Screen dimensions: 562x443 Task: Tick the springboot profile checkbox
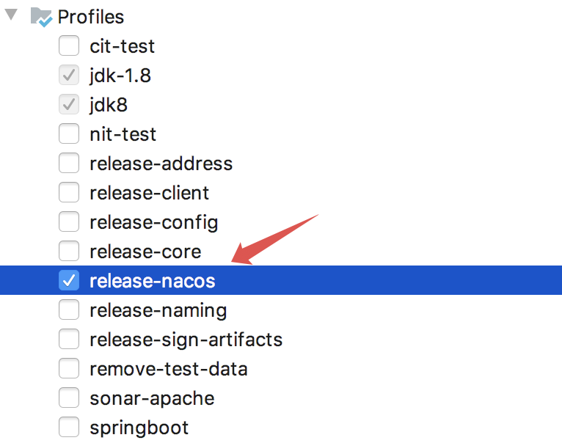point(69,428)
